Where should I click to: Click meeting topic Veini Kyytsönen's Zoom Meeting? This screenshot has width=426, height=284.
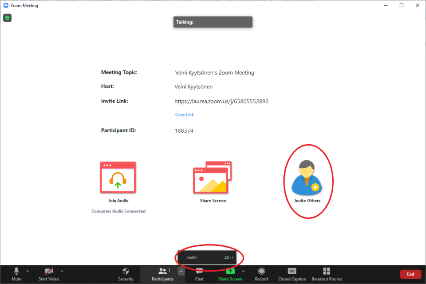tap(215, 73)
